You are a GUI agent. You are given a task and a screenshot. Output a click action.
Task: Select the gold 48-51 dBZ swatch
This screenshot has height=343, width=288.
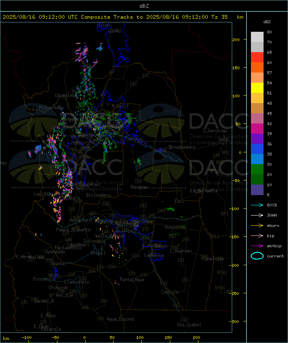(x=257, y=98)
